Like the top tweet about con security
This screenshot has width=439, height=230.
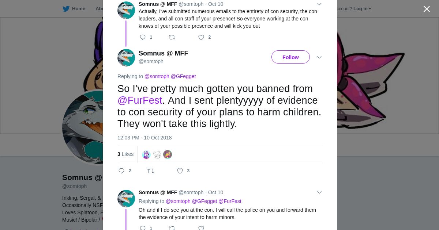201,37
